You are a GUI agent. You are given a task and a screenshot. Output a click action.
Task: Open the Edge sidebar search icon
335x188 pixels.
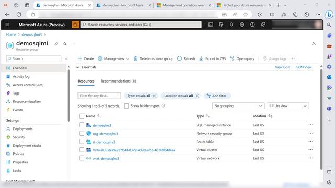329,25
